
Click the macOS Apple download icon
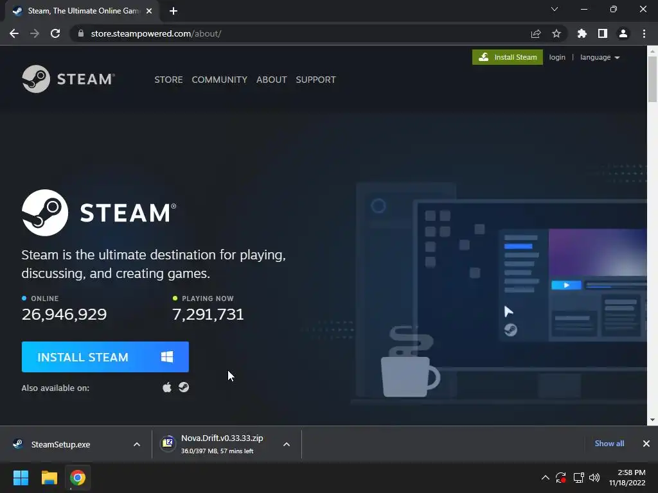pyautogui.click(x=167, y=387)
